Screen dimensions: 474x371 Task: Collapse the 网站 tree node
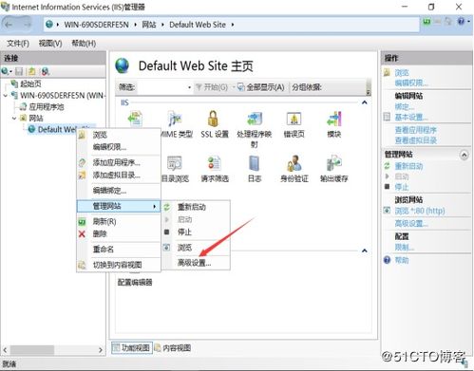14,118
